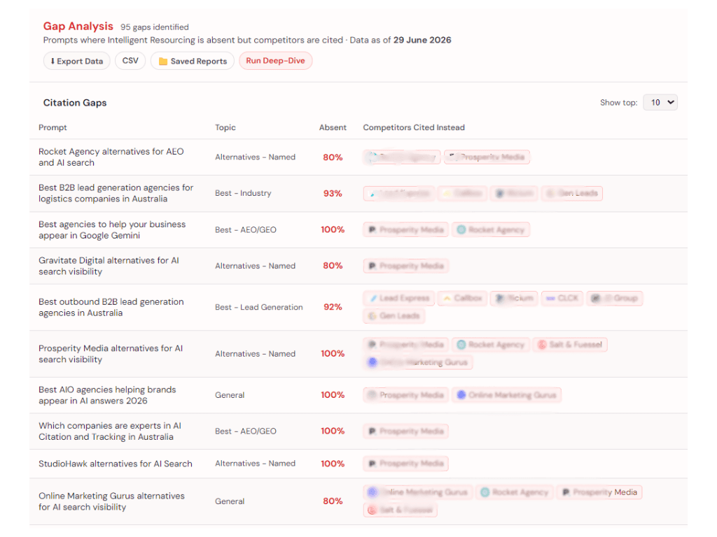
Task: Click the CSV button
Action: click(x=130, y=61)
